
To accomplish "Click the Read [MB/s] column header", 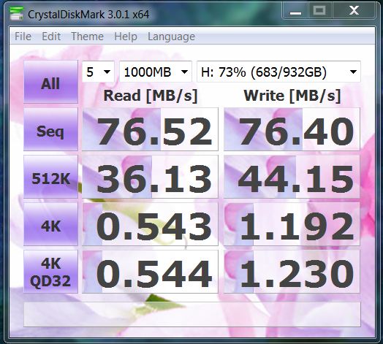I will (x=151, y=96).
